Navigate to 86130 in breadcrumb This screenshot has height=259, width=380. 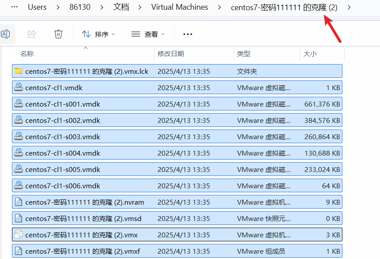pos(80,7)
